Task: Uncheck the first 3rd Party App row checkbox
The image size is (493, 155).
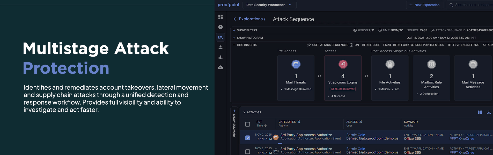Action: (x=248, y=138)
